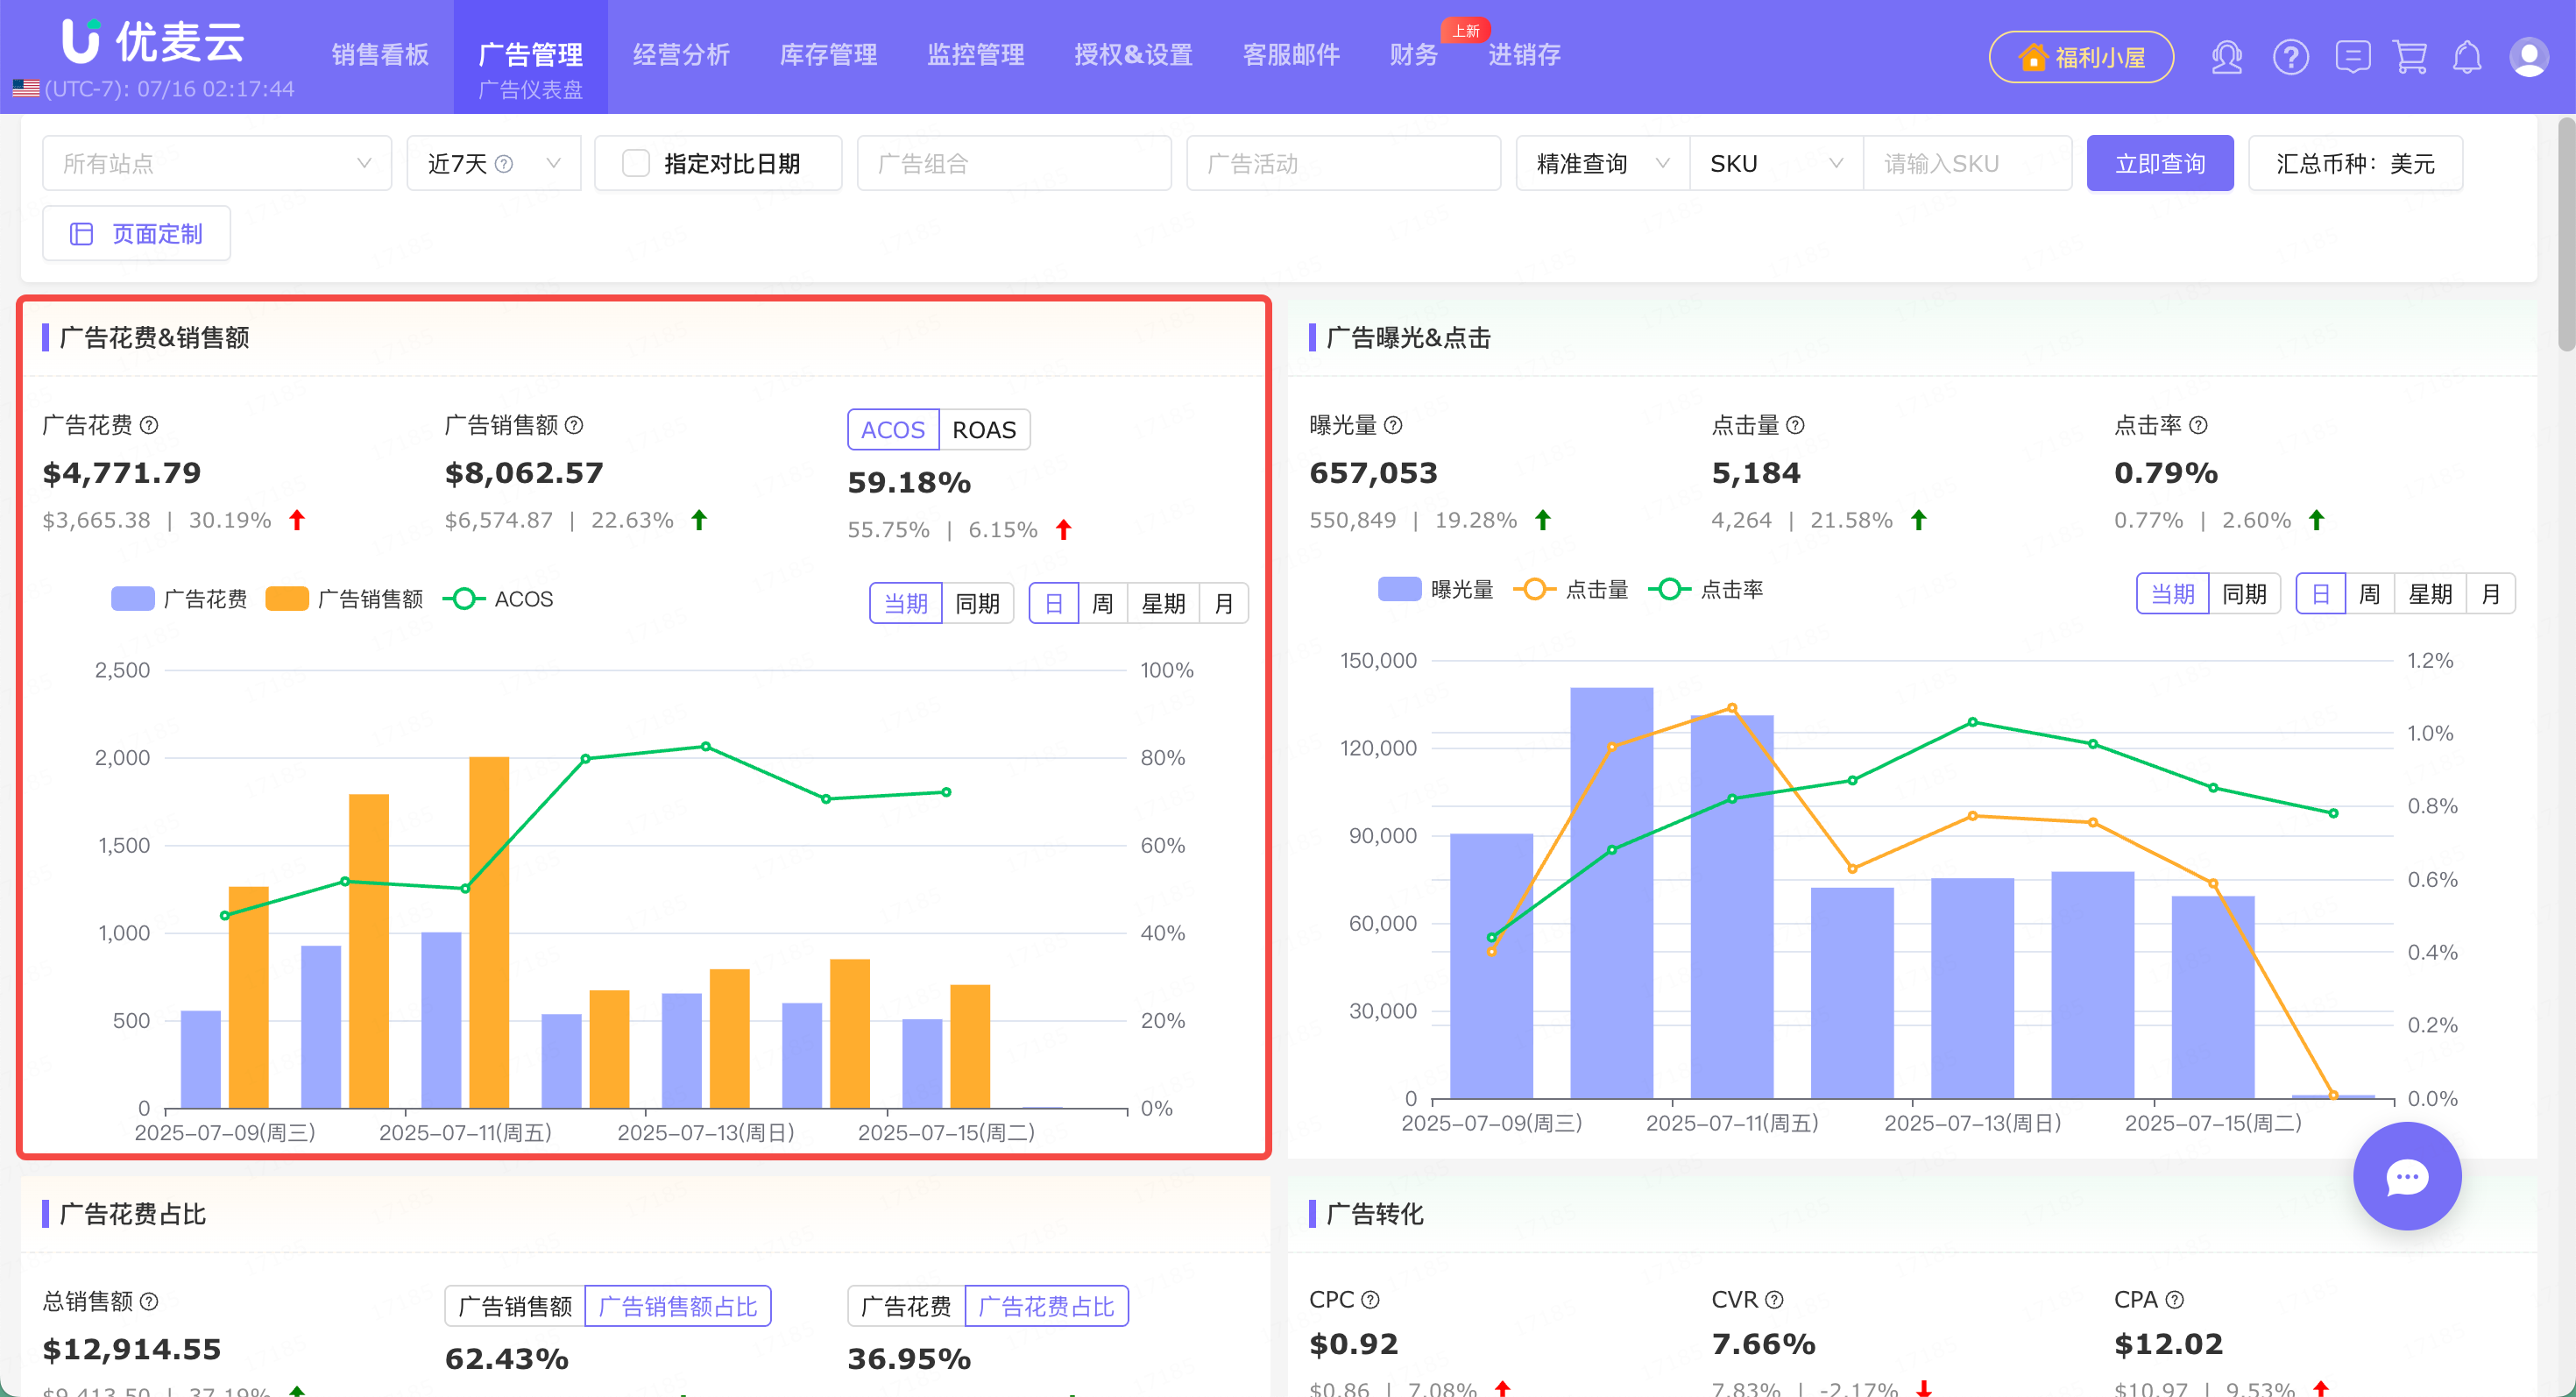Switch to 广告销售额 in 广告花费占比 panel

point(515,1306)
